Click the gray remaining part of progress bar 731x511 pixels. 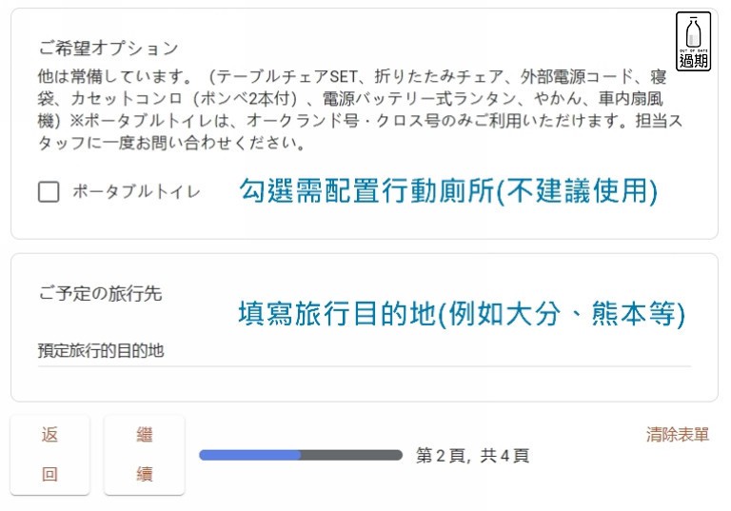point(352,455)
